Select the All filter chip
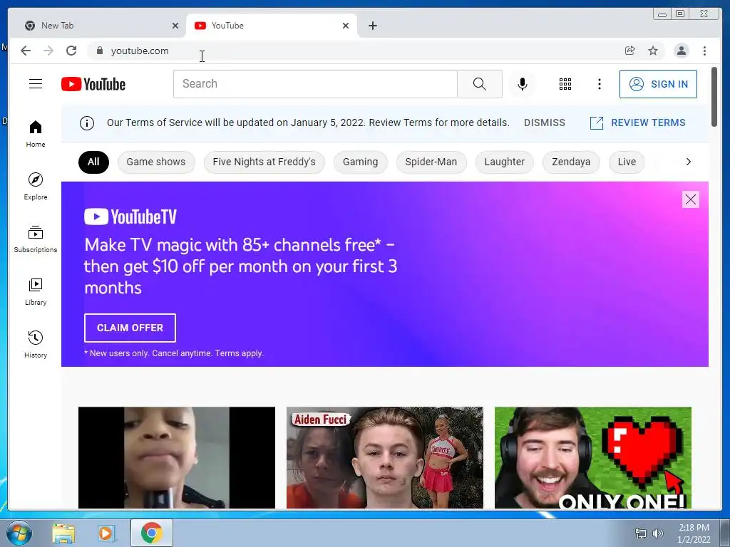The width and height of the screenshot is (730, 547). [93, 162]
